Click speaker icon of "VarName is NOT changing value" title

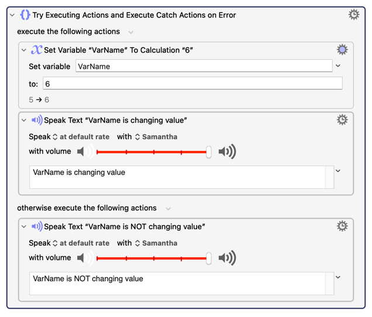(37, 226)
